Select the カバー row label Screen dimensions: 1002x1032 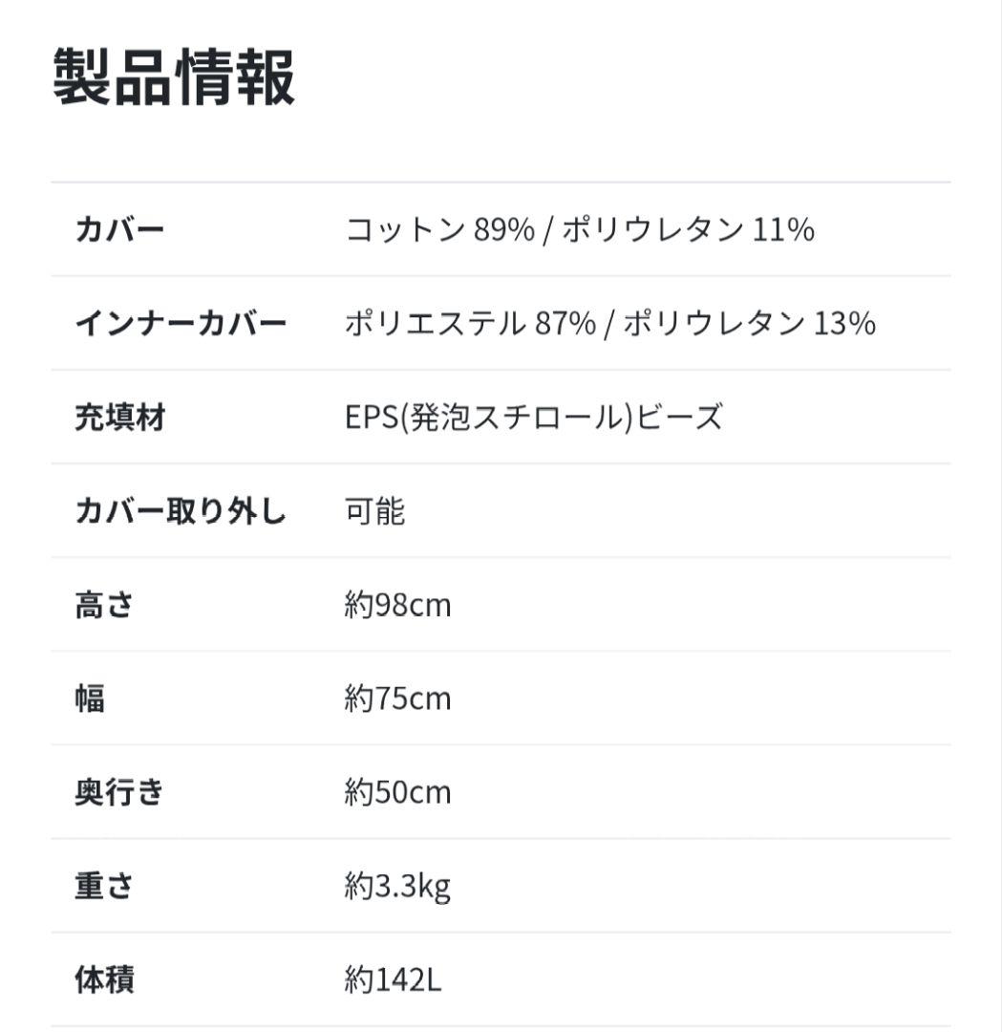[119, 230]
